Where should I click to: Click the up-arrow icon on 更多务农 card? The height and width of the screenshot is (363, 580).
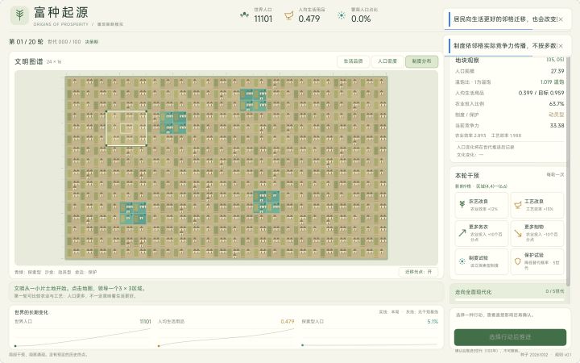click(x=462, y=233)
